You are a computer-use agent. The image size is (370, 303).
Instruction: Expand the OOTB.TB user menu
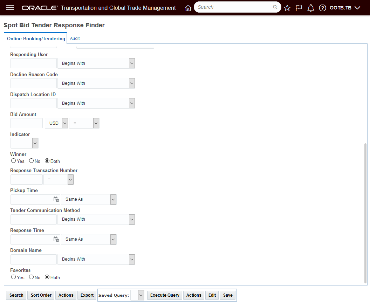pyautogui.click(x=345, y=8)
